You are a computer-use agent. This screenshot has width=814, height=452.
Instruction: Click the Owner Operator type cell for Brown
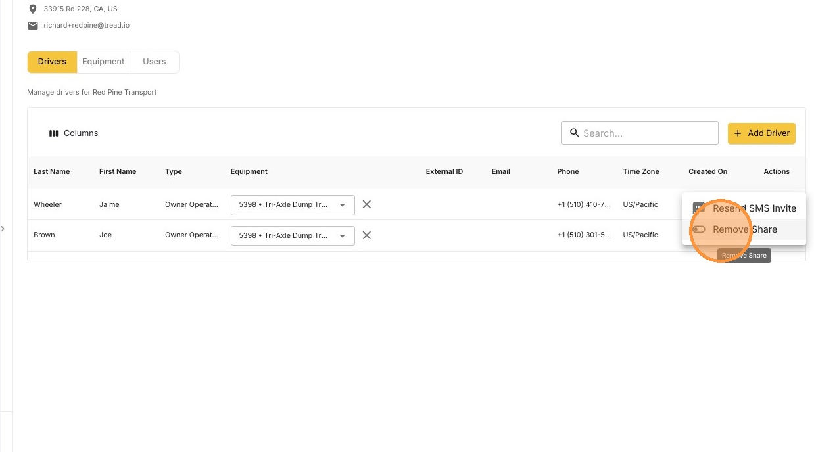pos(191,235)
